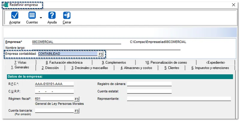Click the Empresa name field
240x121 pixels.
(x=76, y=42)
